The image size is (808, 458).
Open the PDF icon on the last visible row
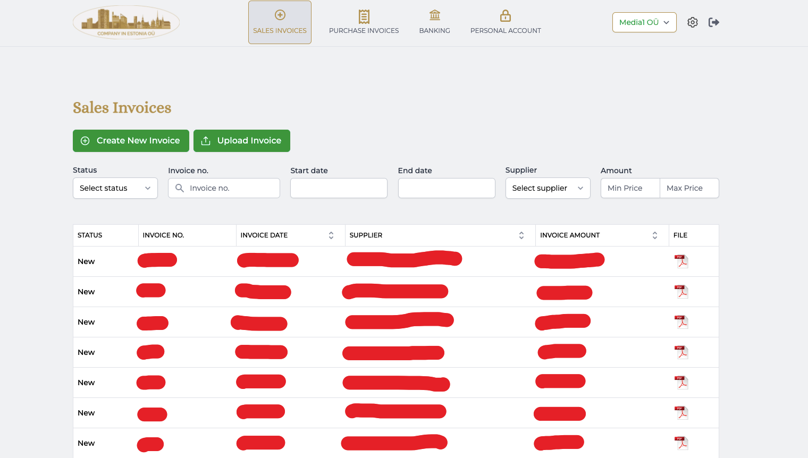(x=681, y=443)
